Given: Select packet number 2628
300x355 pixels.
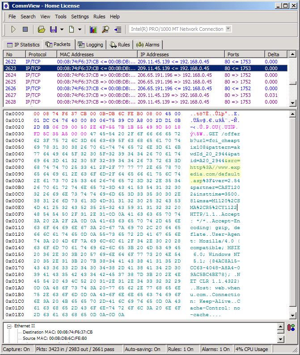Looking at the screenshot, I should click(146, 102).
